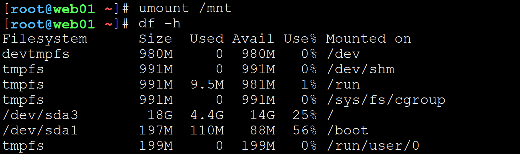Viewport: 520px width, 154px height.
Task: Click the 'Use%' column header
Action: pyautogui.click(x=300, y=39)
